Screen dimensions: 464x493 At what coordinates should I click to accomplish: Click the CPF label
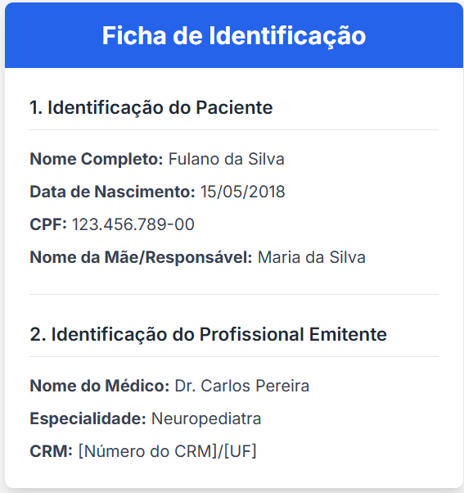pyautogui.click(x=48, y=224)
